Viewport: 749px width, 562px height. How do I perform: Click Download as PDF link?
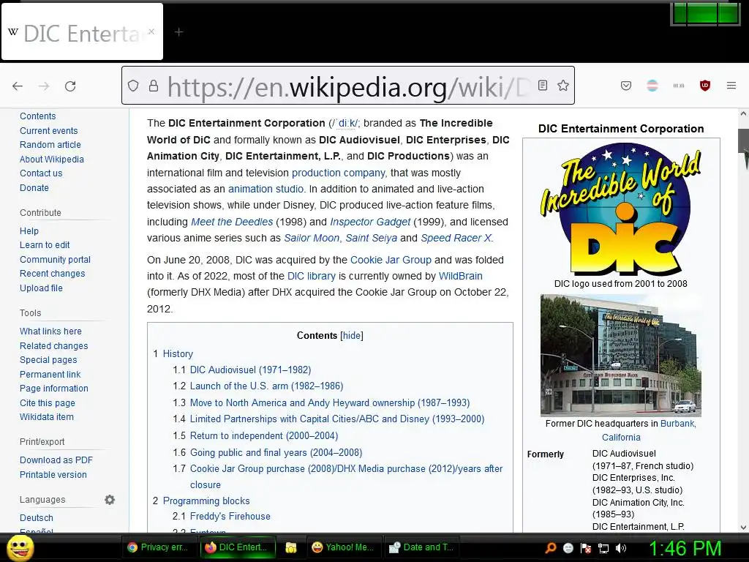point(56,460)
